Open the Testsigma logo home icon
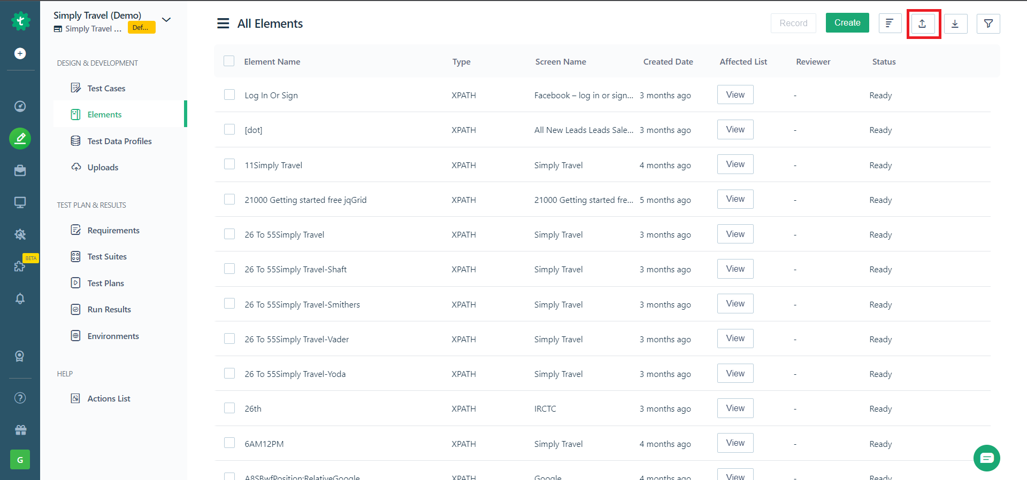The width and height of the screenshot is (1027, 480). tap(20, 21)
